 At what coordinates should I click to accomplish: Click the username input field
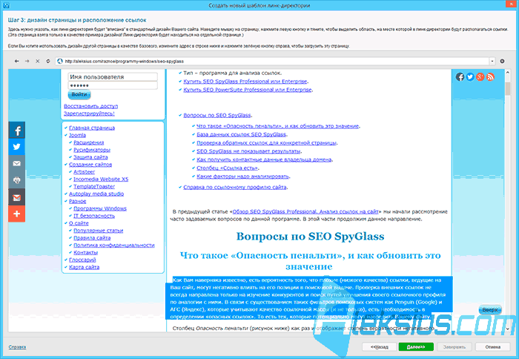[x=113, y=77]
